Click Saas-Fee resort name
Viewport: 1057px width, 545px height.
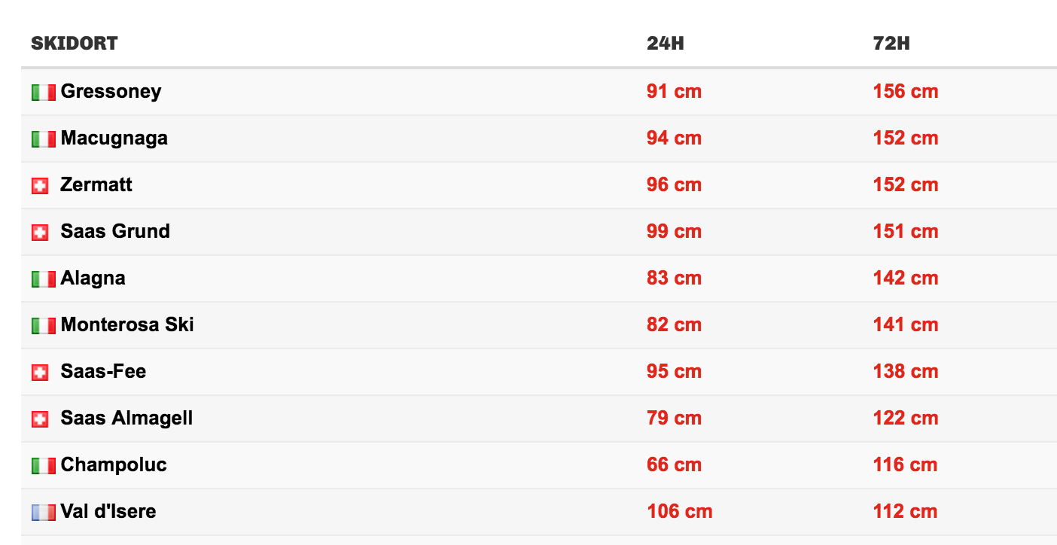103,372
